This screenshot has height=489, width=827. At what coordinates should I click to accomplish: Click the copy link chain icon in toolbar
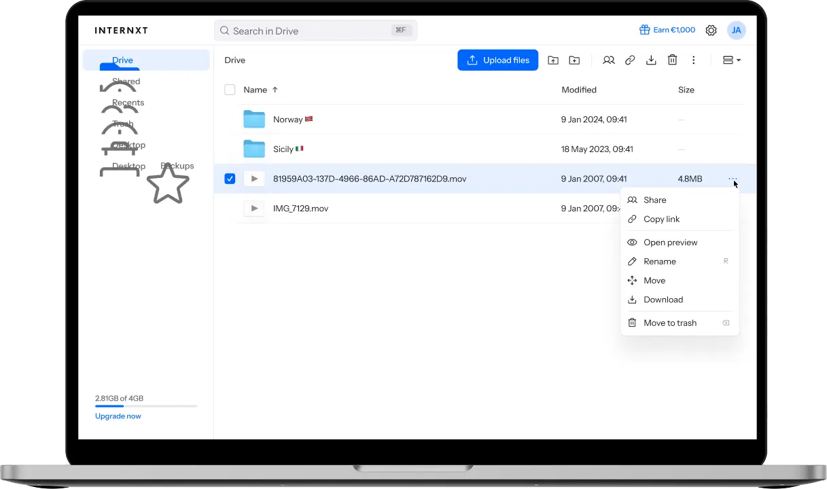(630, 60)
